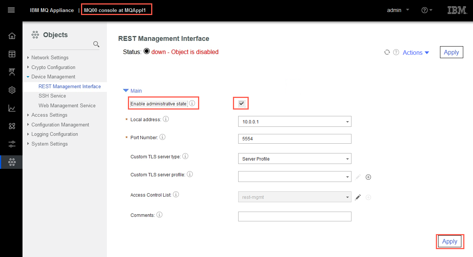Image resolution: width=473 pixels, height=257 pixels.
Task: Open the Custom TLS server type dropdown
Action: coord(295,159)
